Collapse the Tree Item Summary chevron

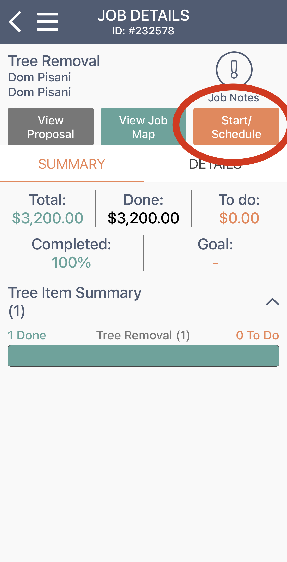coord(272,302)
